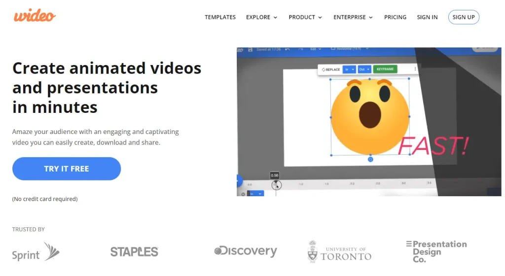The image size is (505, 276).
Task: Click the Replace button in the video editor preview
Action: [x=331, y=69]
